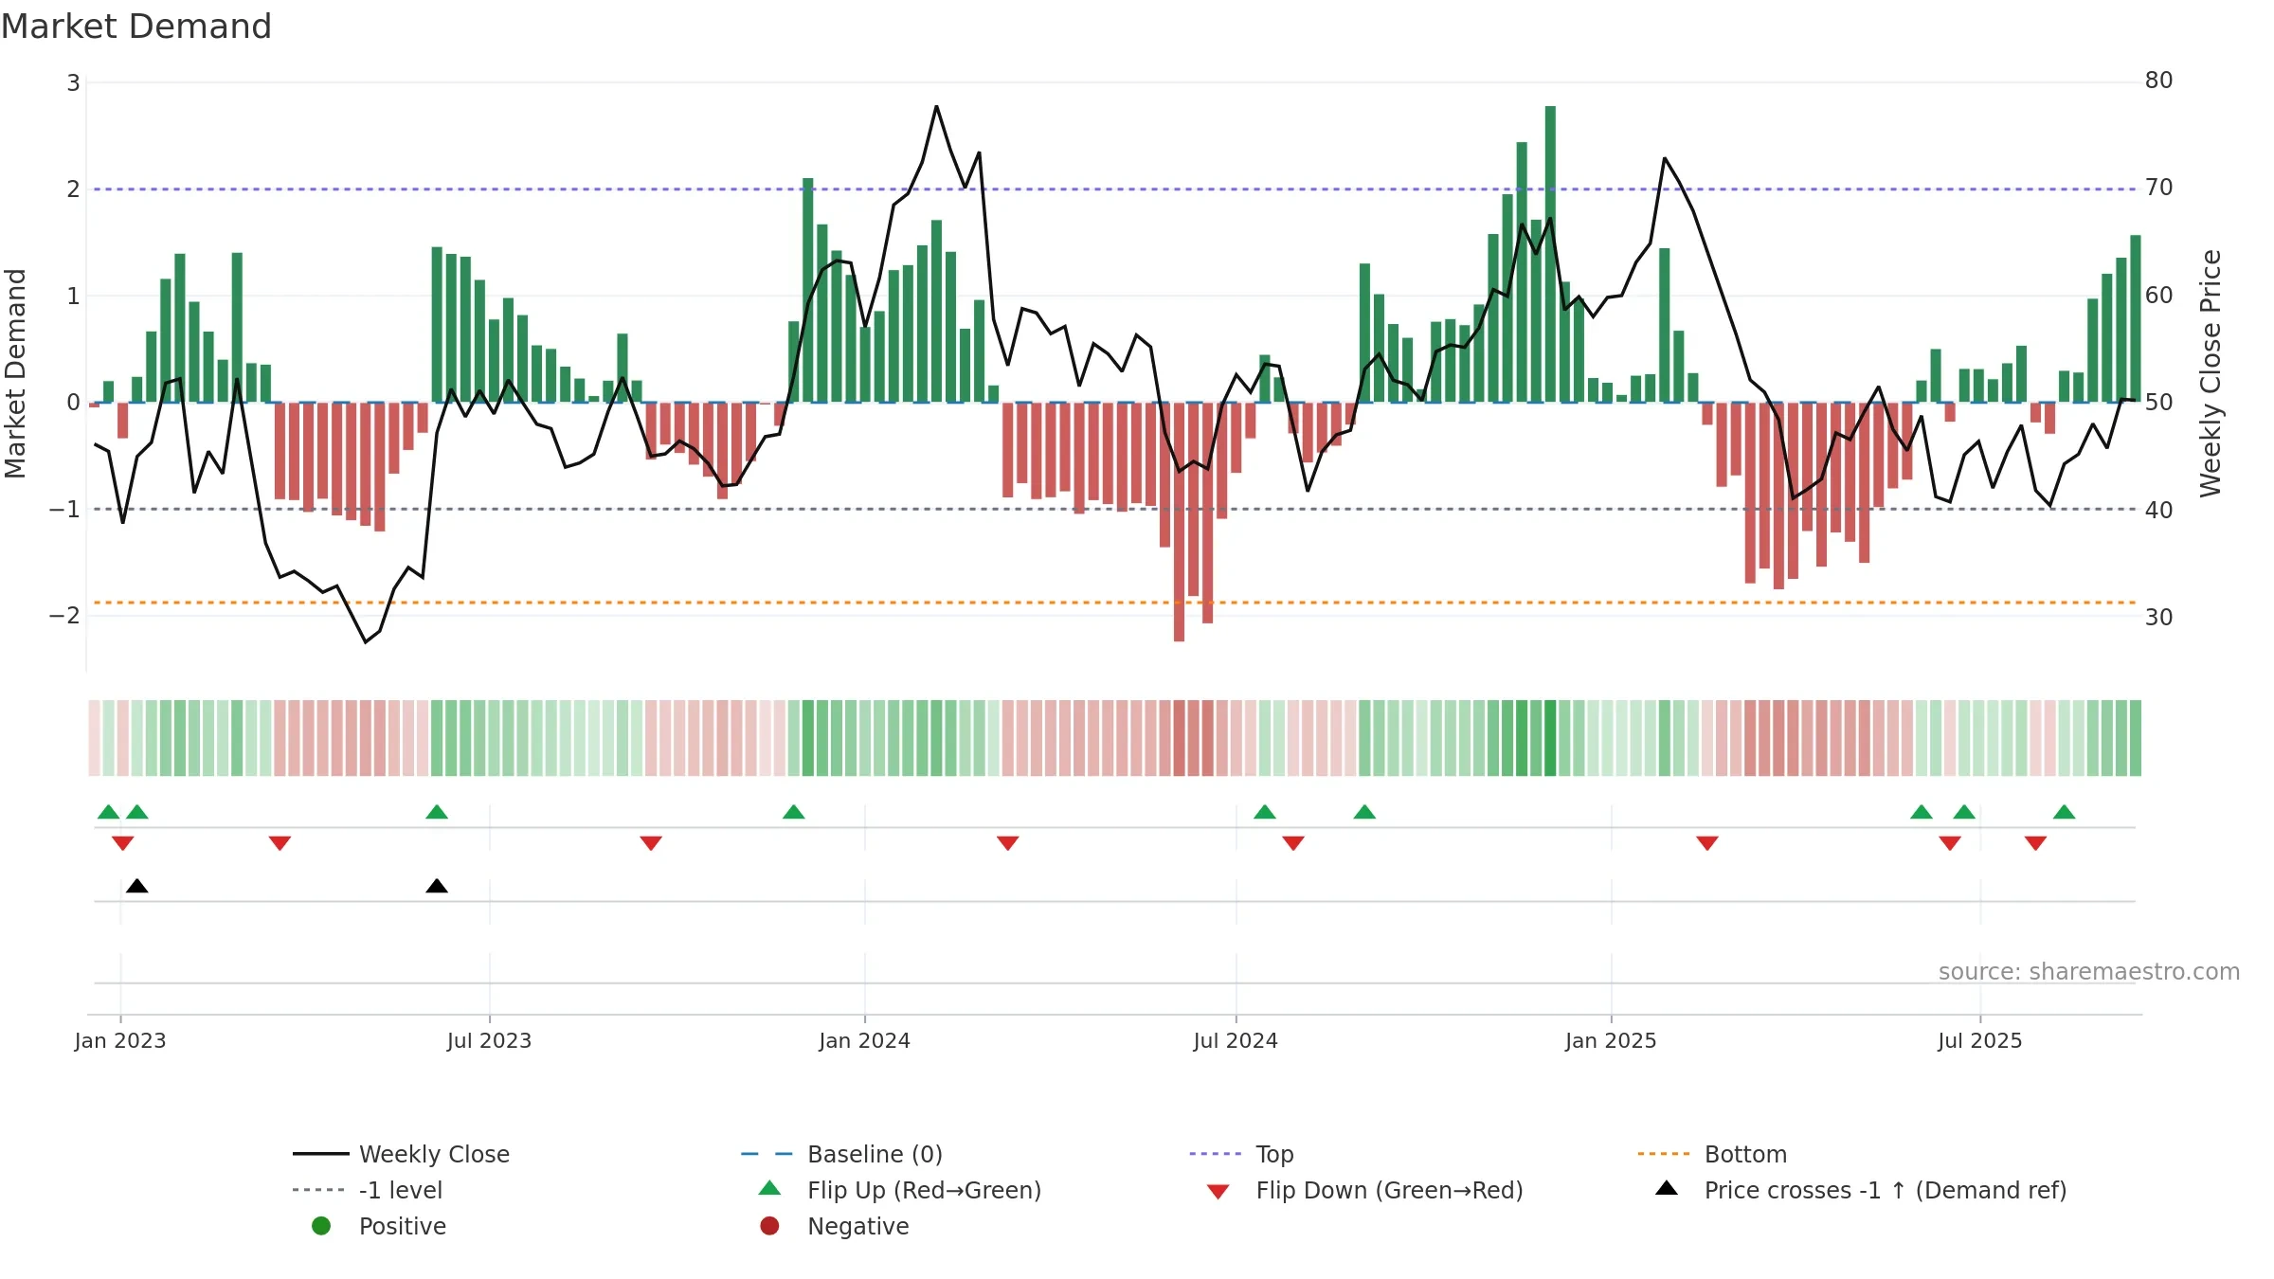Click the Market Demand chart title
The height and width of the screenshot is (1279, 2274).
tap(136, 27)
